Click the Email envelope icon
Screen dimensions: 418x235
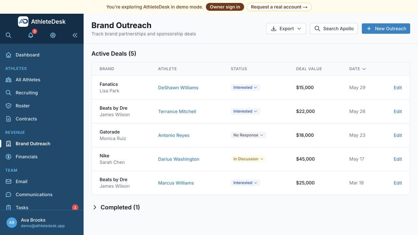click(x=8, y=181)
